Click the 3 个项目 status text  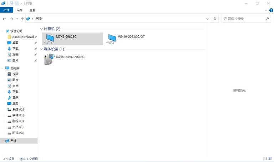click(9, 159)
